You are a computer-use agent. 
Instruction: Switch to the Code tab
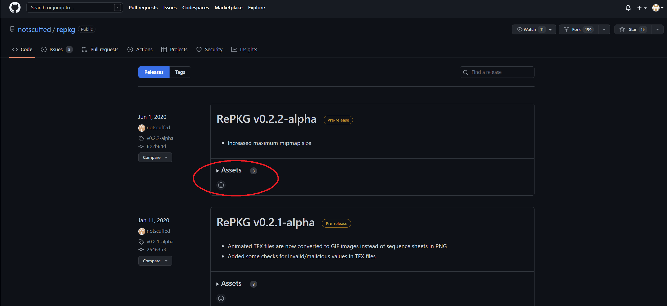click(x=22, y=49)
